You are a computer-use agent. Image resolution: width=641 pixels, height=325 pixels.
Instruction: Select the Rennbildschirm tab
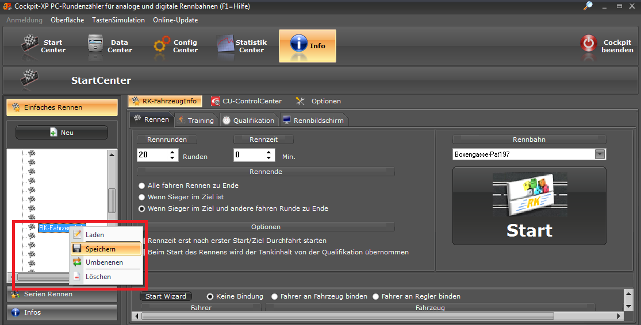pyautogui.click(x=315, y=121)
